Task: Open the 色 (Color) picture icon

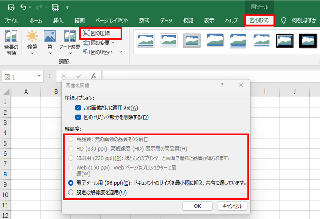Action: click(x=49, y=36)
